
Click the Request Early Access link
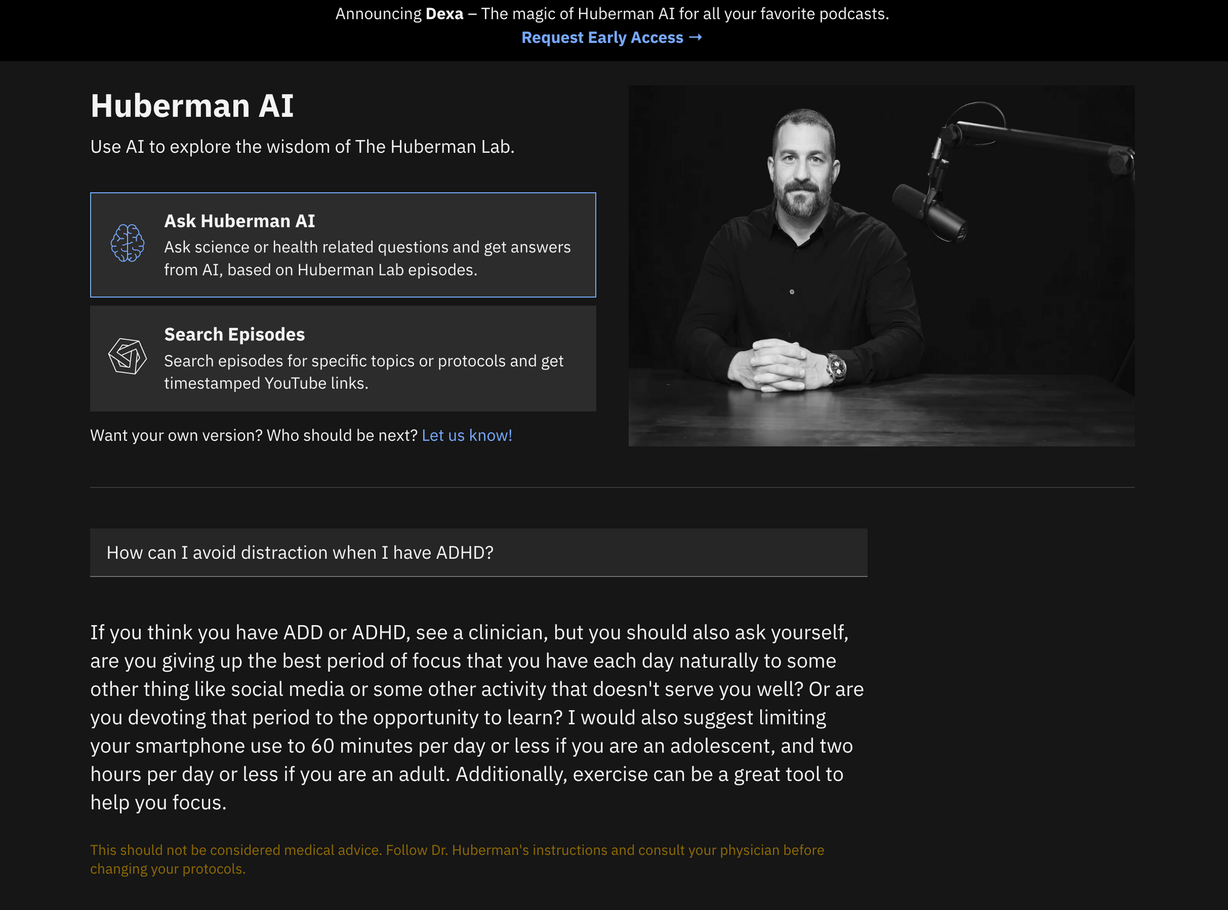click(612, 37)
